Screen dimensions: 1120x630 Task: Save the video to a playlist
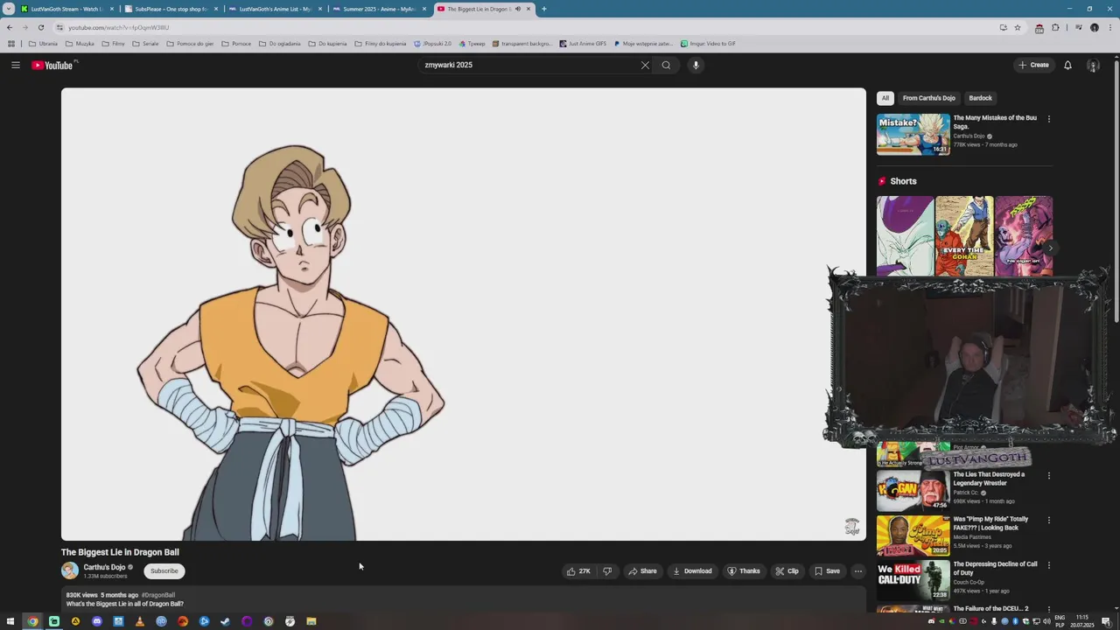click(828, 571)
